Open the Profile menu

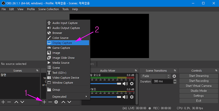[31, 9]
